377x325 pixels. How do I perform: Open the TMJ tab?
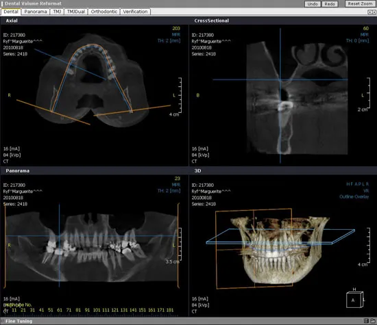tap(57, 12)
